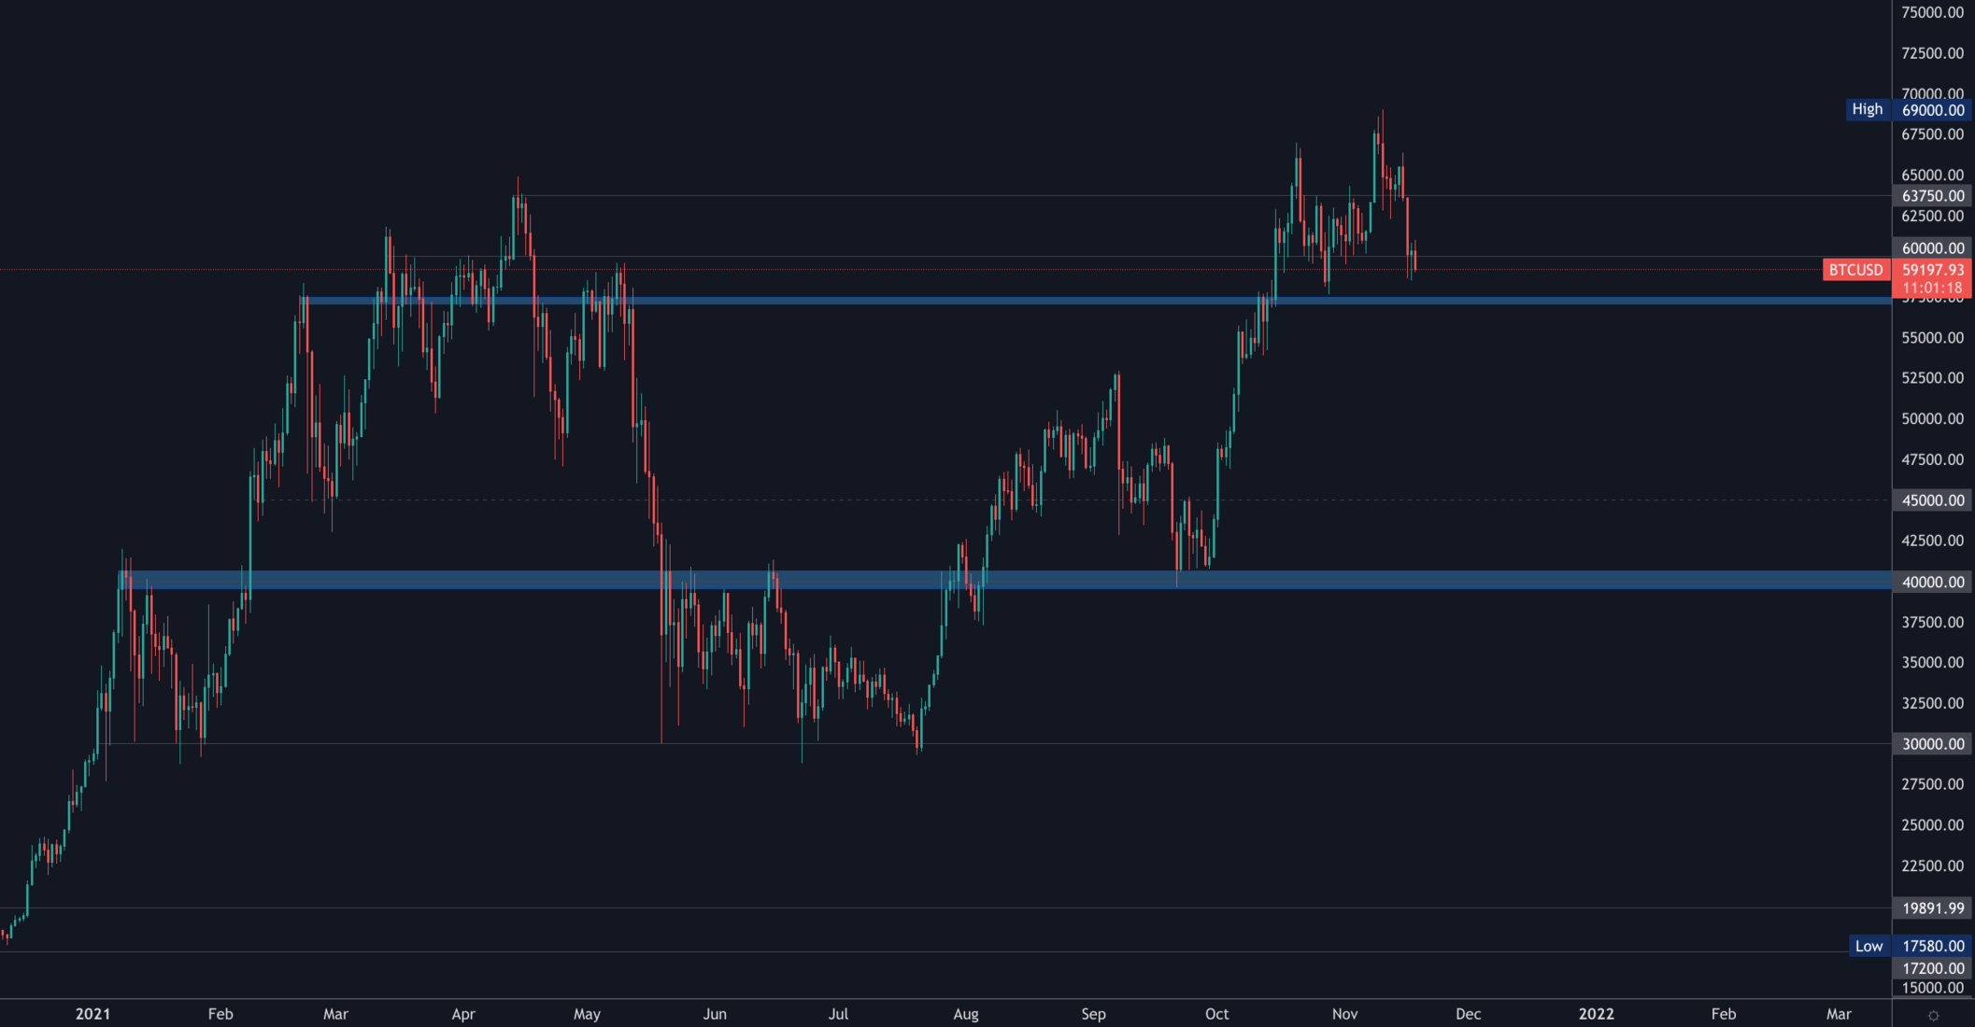Click the Nov label on time axis
The height and width of the screenshot is (1027, 1975).
coord(1344,1014)
